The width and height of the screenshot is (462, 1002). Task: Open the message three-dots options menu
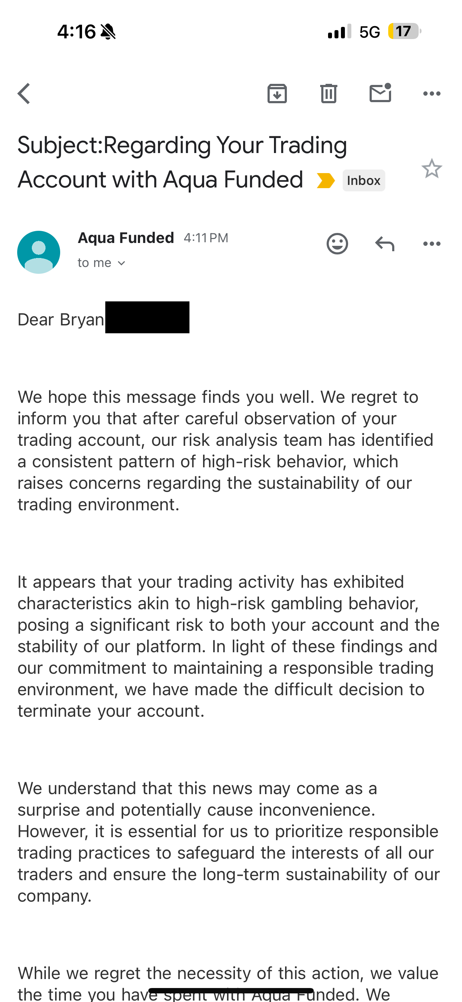(432, 244)
